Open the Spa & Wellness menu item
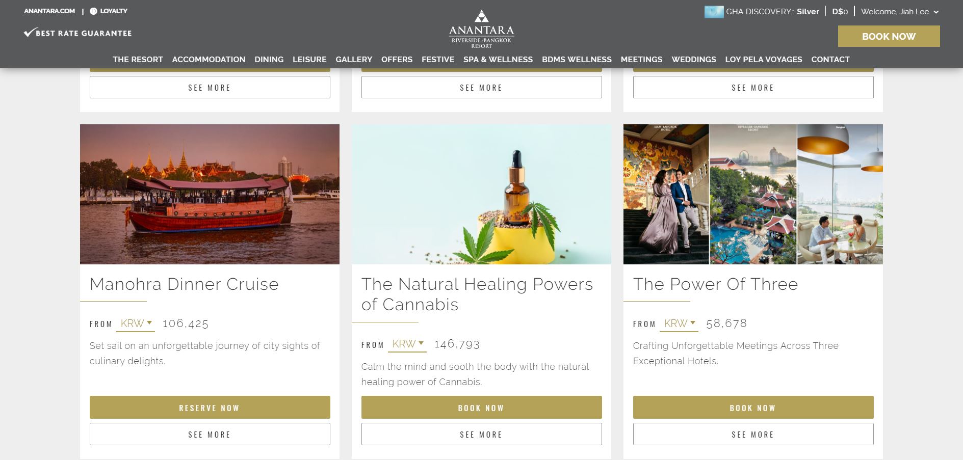Screen dimensions: 963x460 498,59
